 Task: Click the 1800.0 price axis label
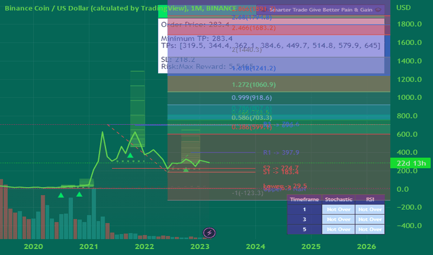tap(409, 24)
